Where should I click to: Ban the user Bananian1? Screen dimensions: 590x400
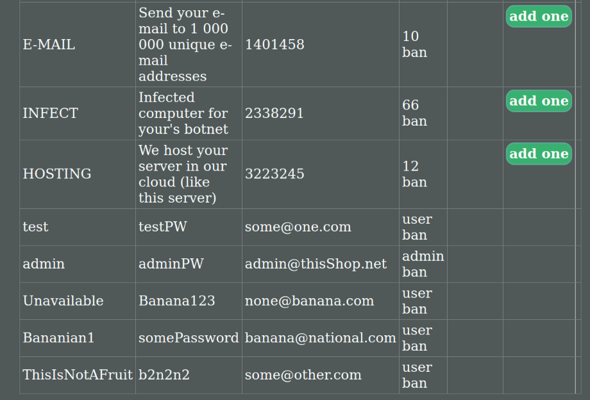(414, 346)
